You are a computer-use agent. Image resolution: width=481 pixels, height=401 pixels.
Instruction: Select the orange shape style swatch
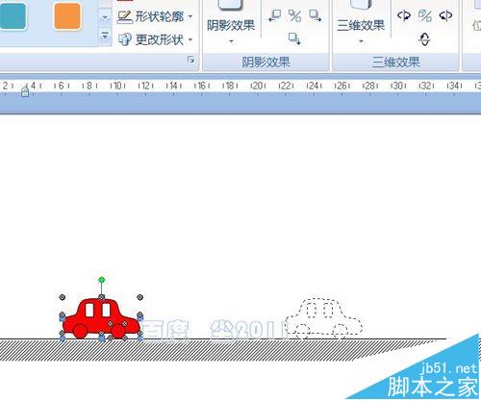tap(67, 16)
